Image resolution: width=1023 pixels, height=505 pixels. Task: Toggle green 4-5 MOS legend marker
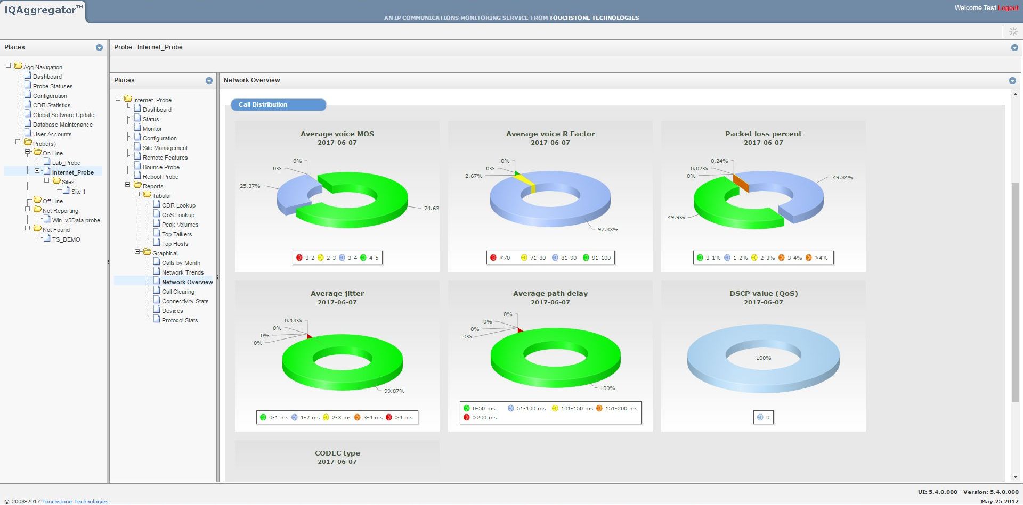click(x=363, y=258)
